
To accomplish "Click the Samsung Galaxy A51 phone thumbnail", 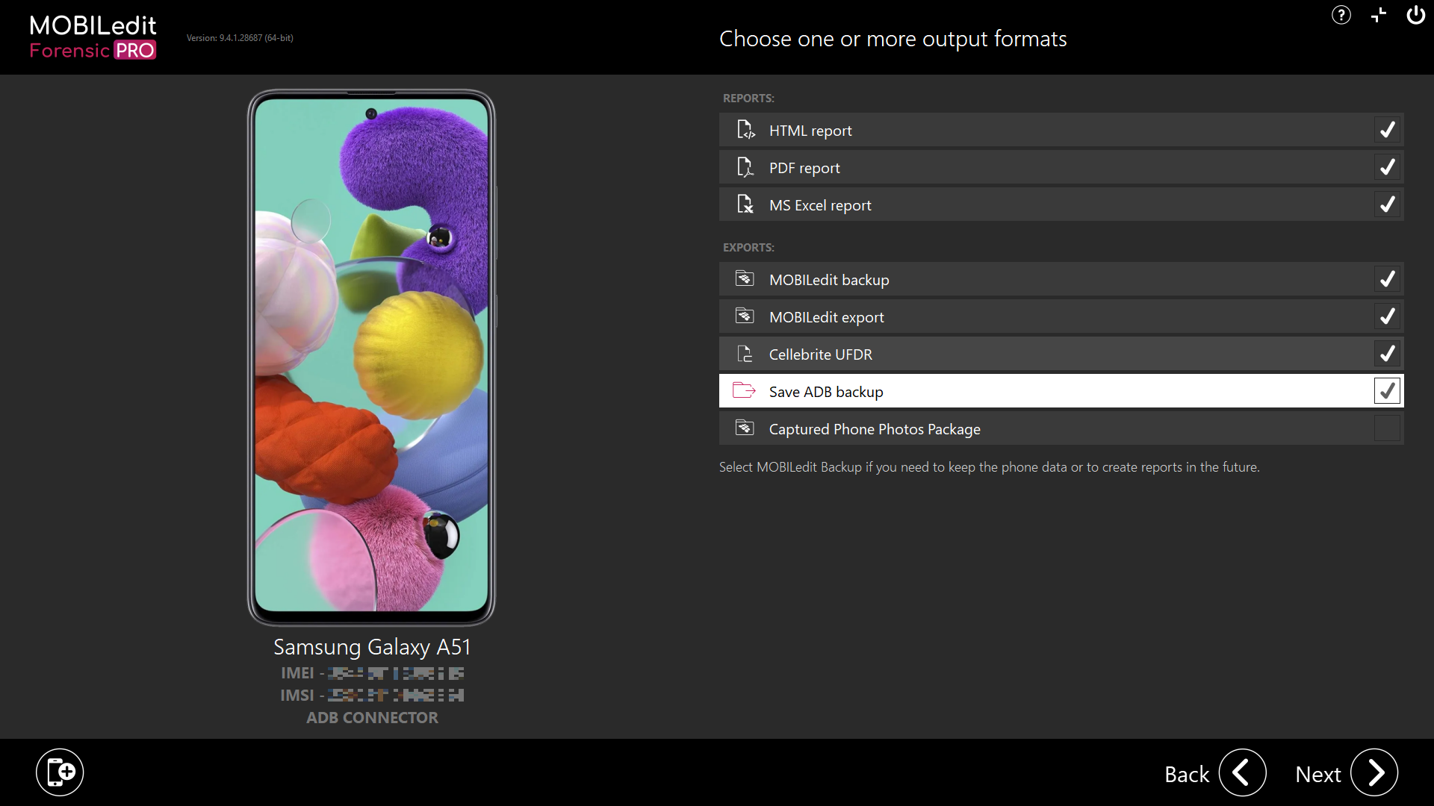I will 372,358.
